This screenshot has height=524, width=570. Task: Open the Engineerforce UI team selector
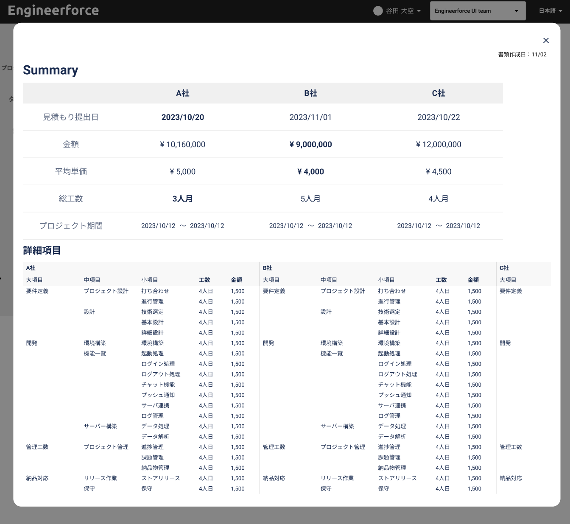pos(478,11)
